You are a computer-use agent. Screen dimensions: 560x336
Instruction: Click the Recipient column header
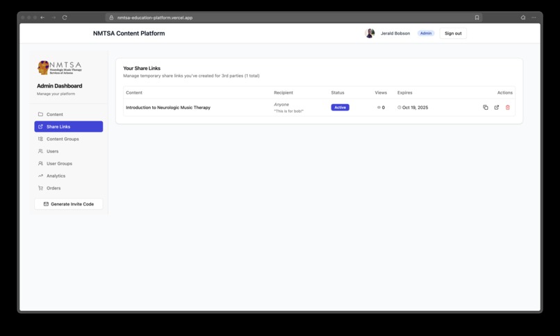(x=283, y=92)
